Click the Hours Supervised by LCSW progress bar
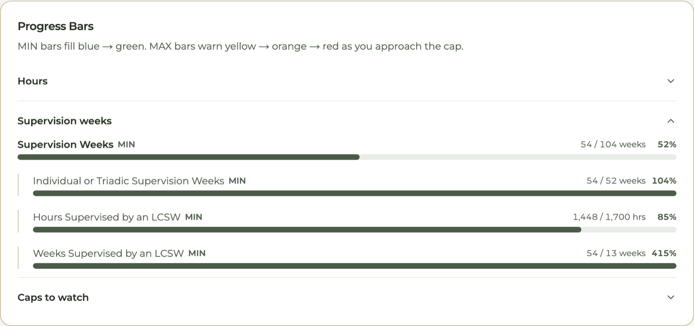Screen dimensions: 694x326 [x=354, y=230]
